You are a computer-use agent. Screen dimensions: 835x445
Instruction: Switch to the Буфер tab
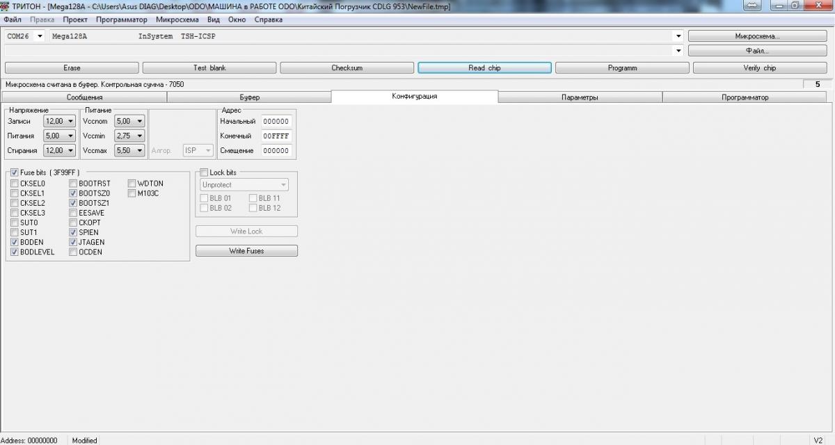pos(249,97)
